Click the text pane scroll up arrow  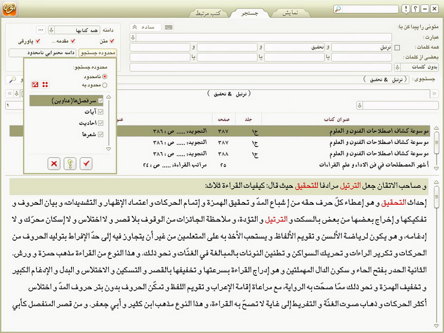pyautogui.click(x=436, y=182)
